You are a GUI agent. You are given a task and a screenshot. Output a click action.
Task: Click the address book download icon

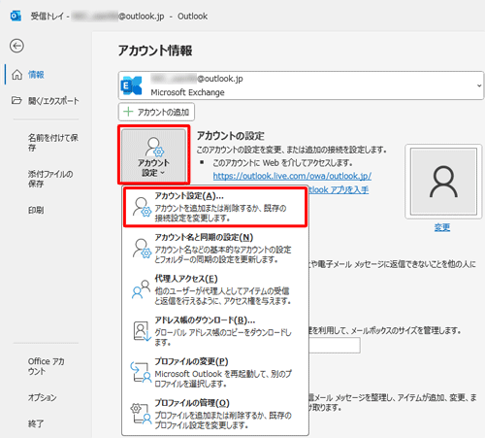pos(143,331)
